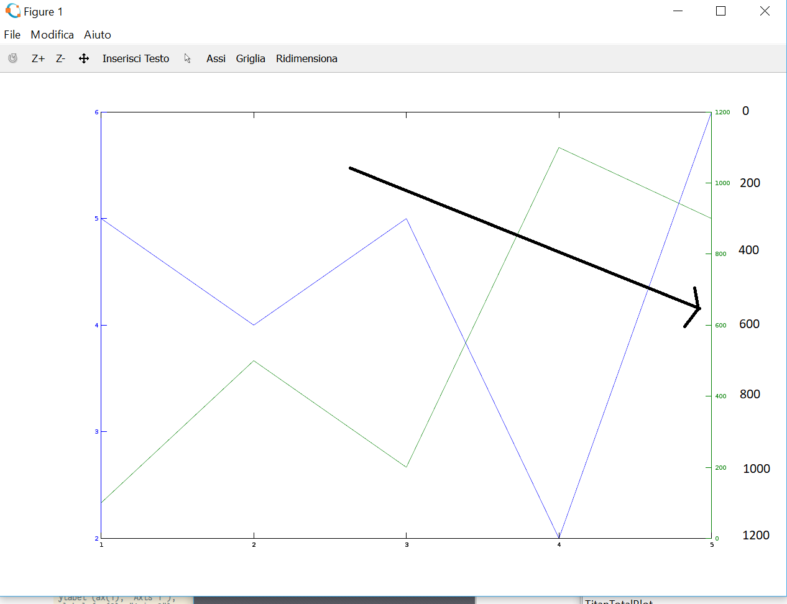The width and height of the screenshot is (787, 604).
Task: Open the File menu
Action: click(12, 35)
